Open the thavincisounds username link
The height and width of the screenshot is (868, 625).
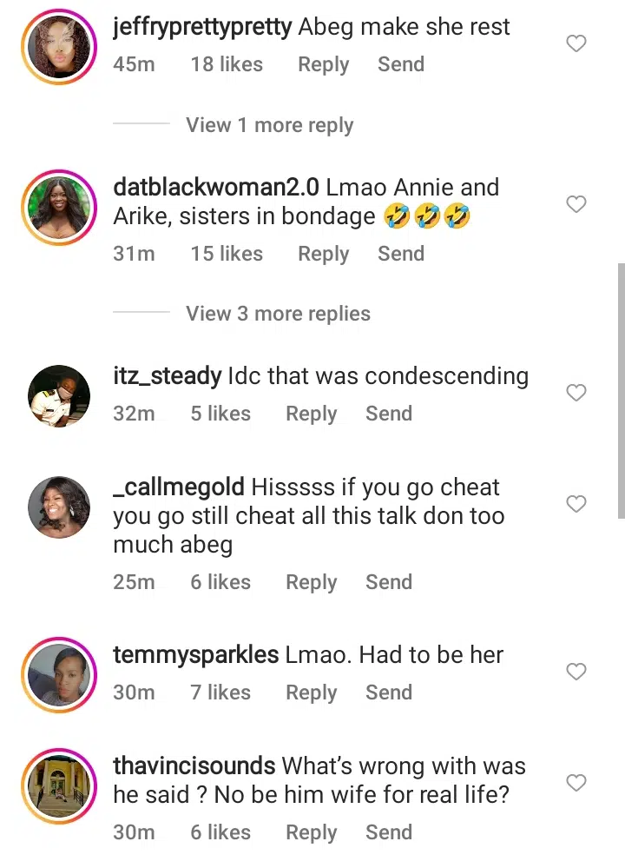coord(194,766)
